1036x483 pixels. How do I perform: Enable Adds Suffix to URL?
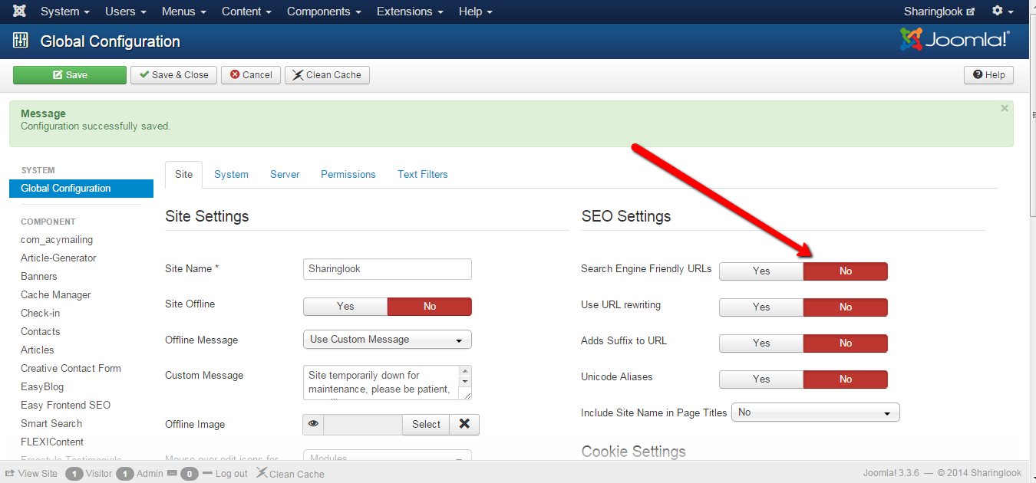pos(761,343)
